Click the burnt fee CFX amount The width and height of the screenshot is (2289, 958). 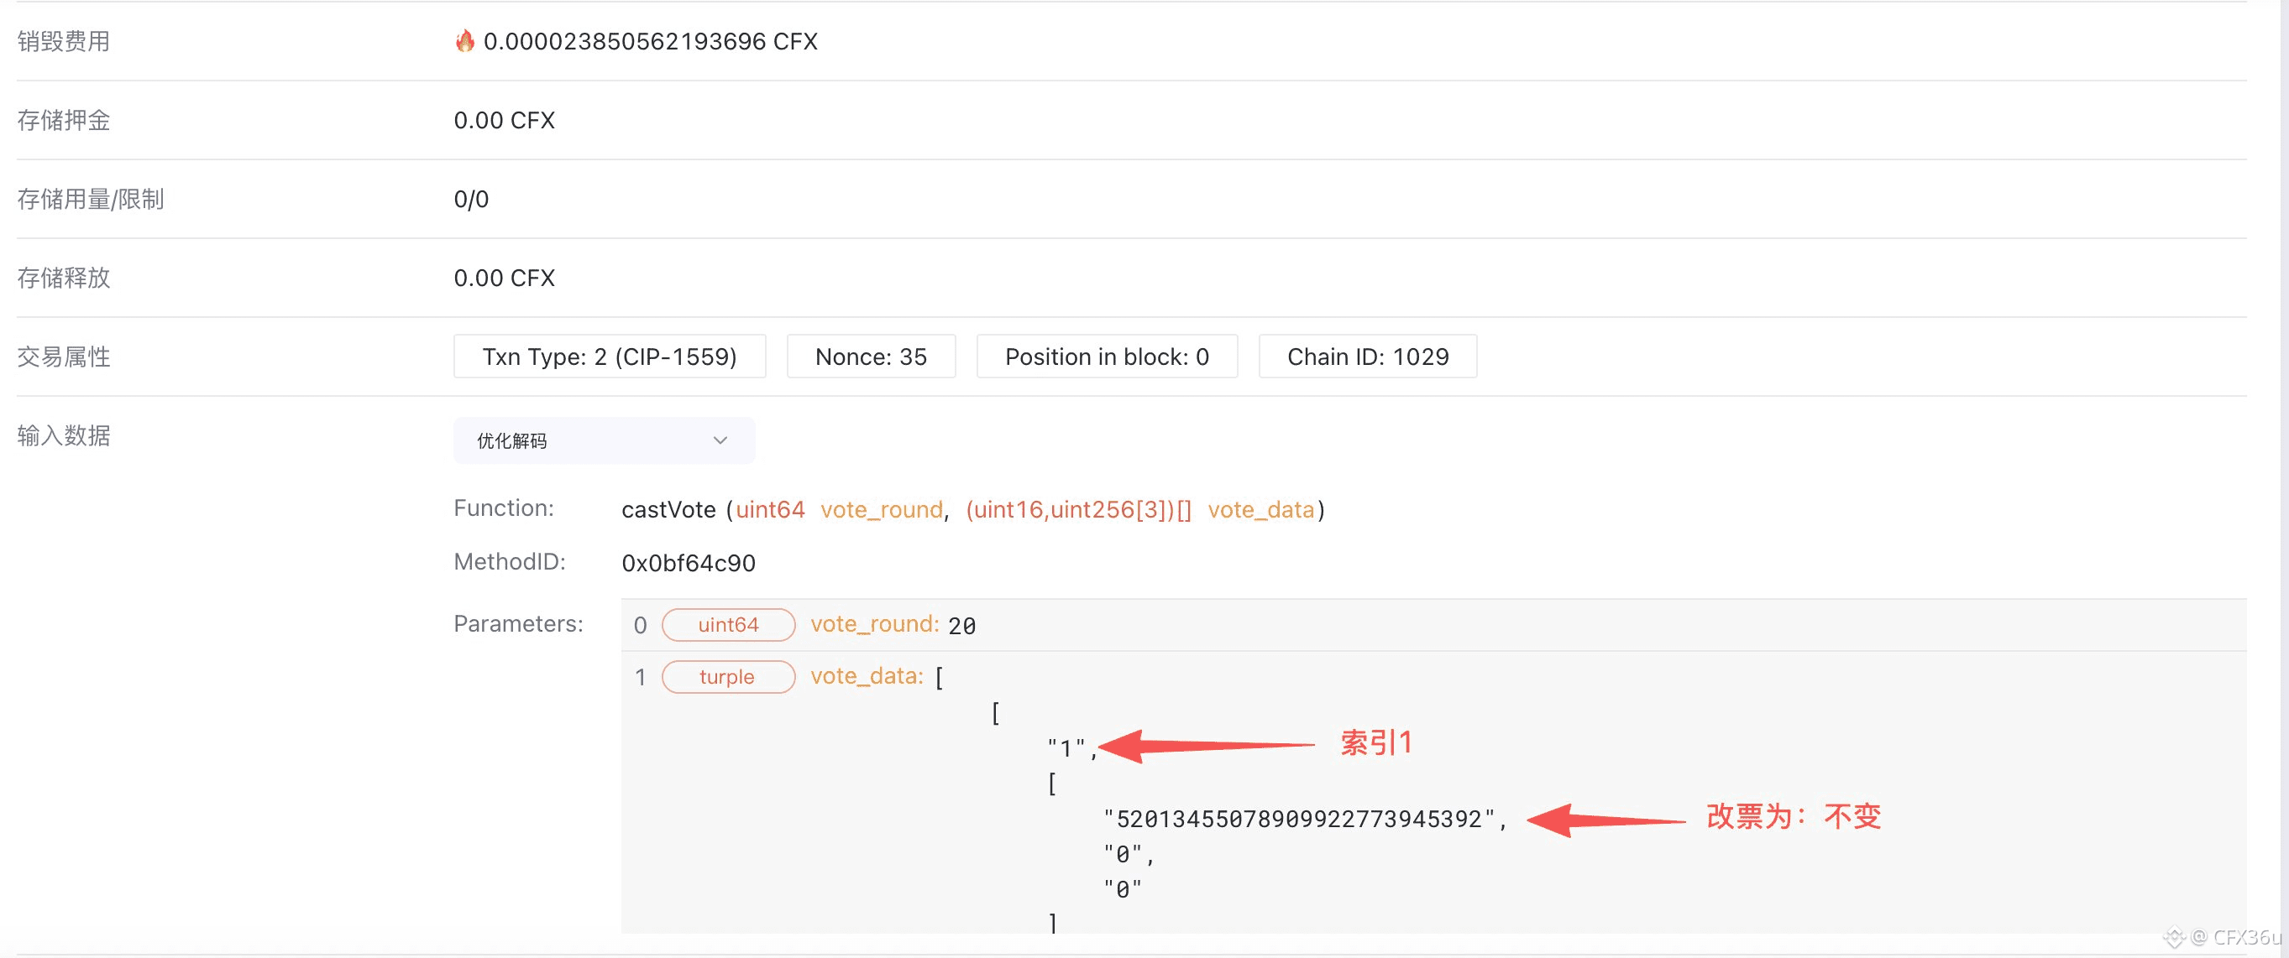pyautogui.click(x=650, y=41)
